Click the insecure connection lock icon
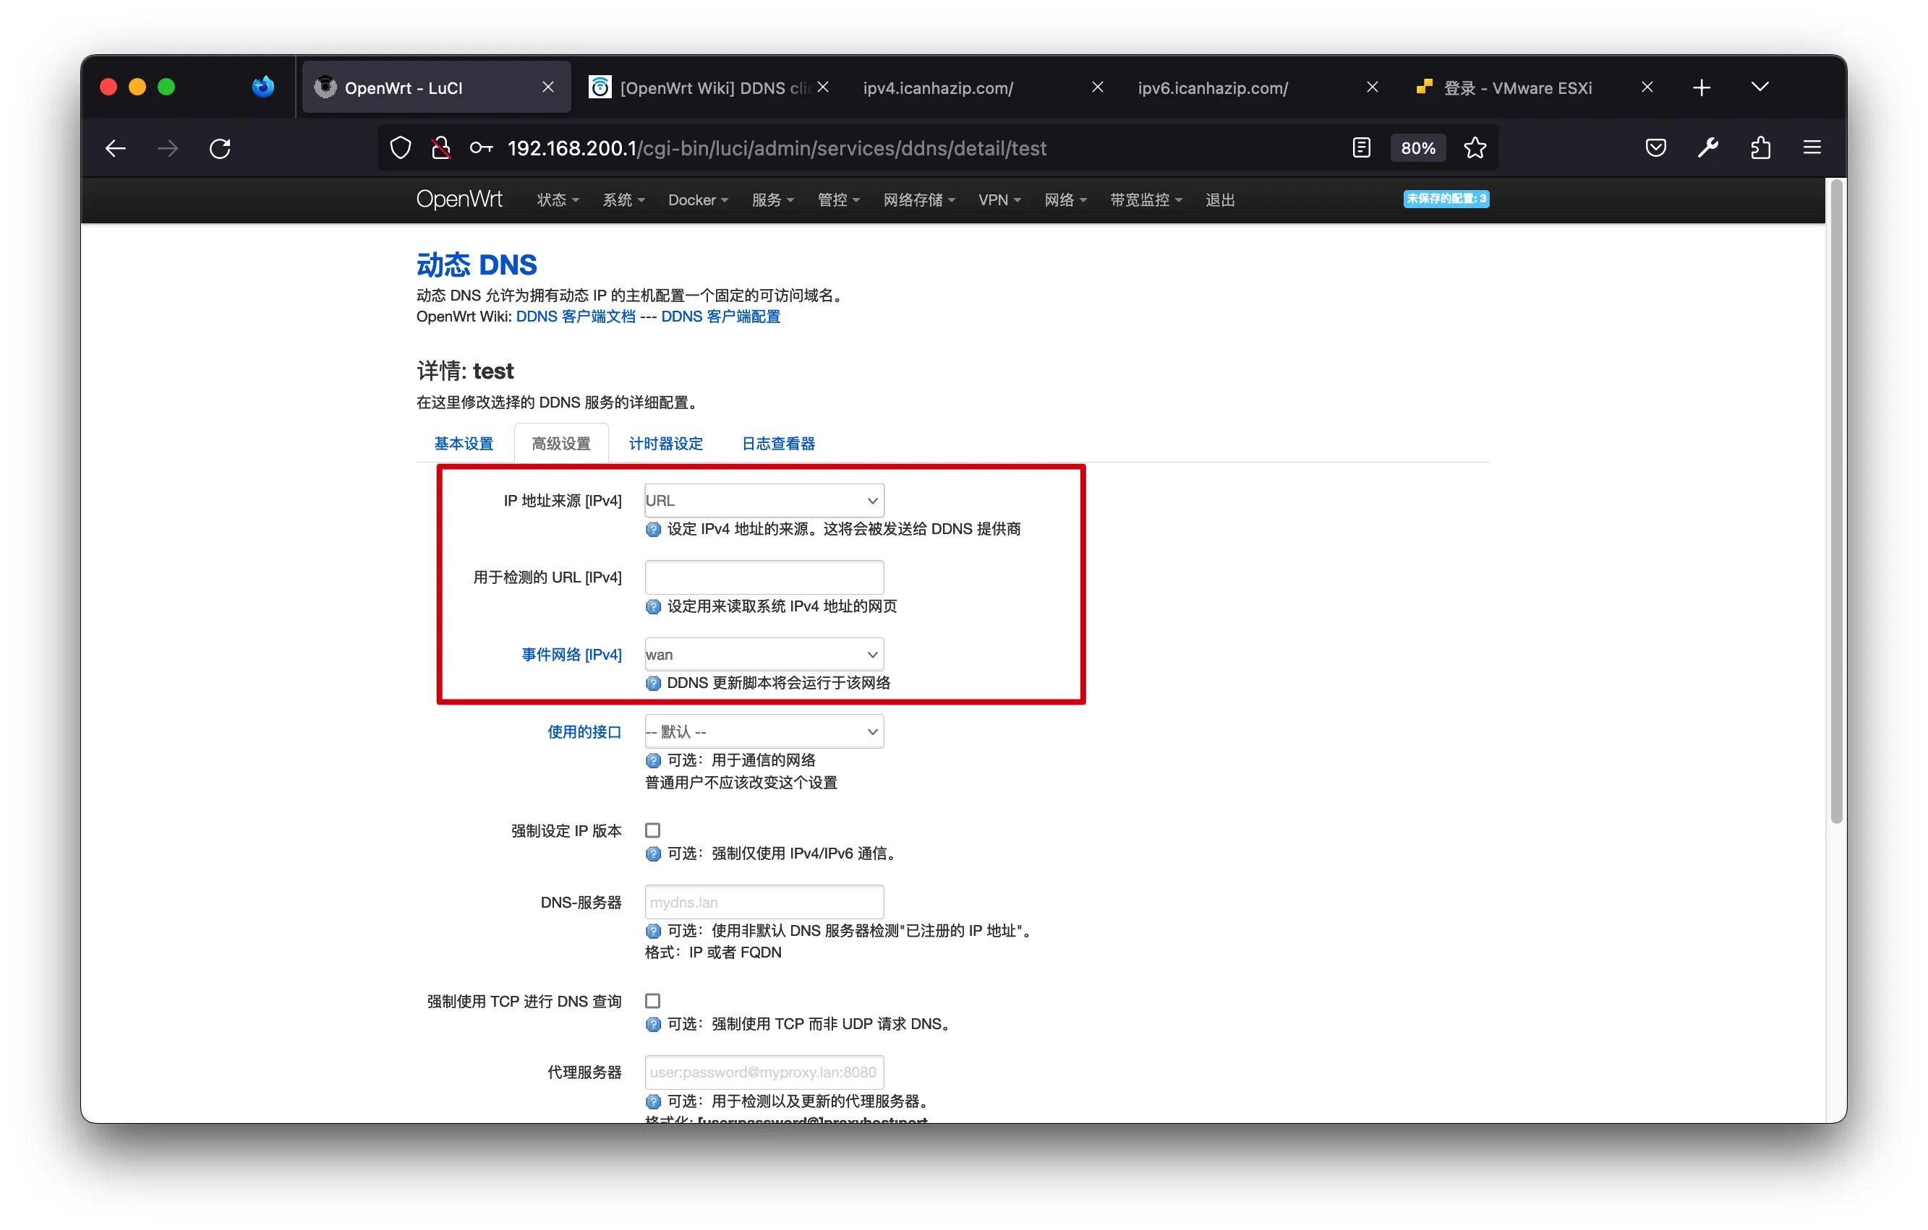The height and width of the screenshot is (1230, 1928). pyautogui.click(x=440, y=148)
